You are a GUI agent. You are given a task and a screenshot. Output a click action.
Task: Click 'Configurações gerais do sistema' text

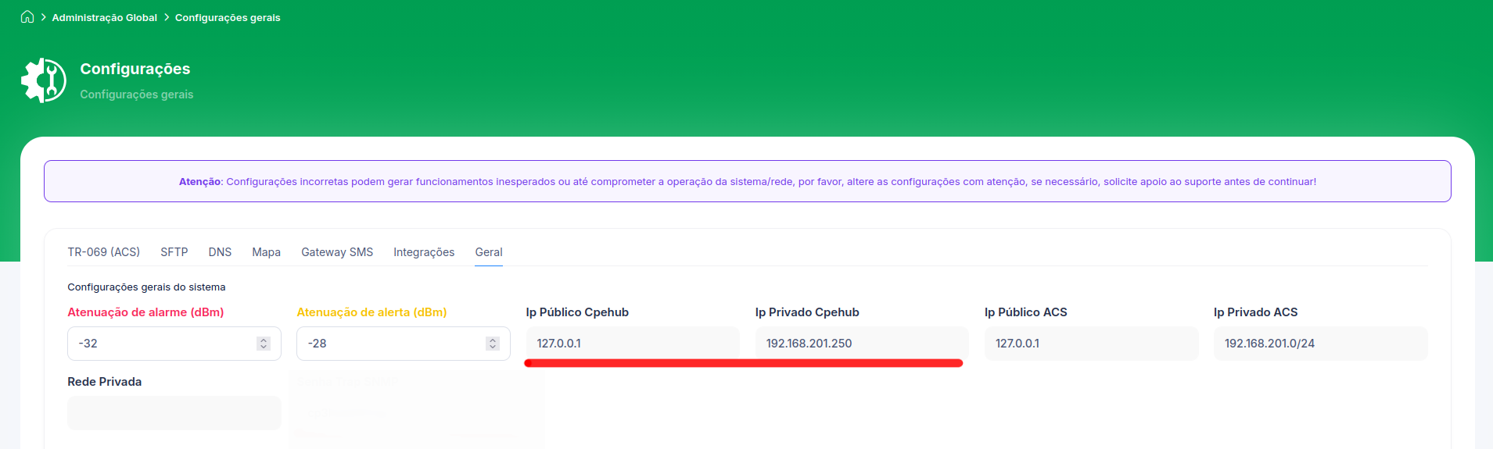pos(146,287)
